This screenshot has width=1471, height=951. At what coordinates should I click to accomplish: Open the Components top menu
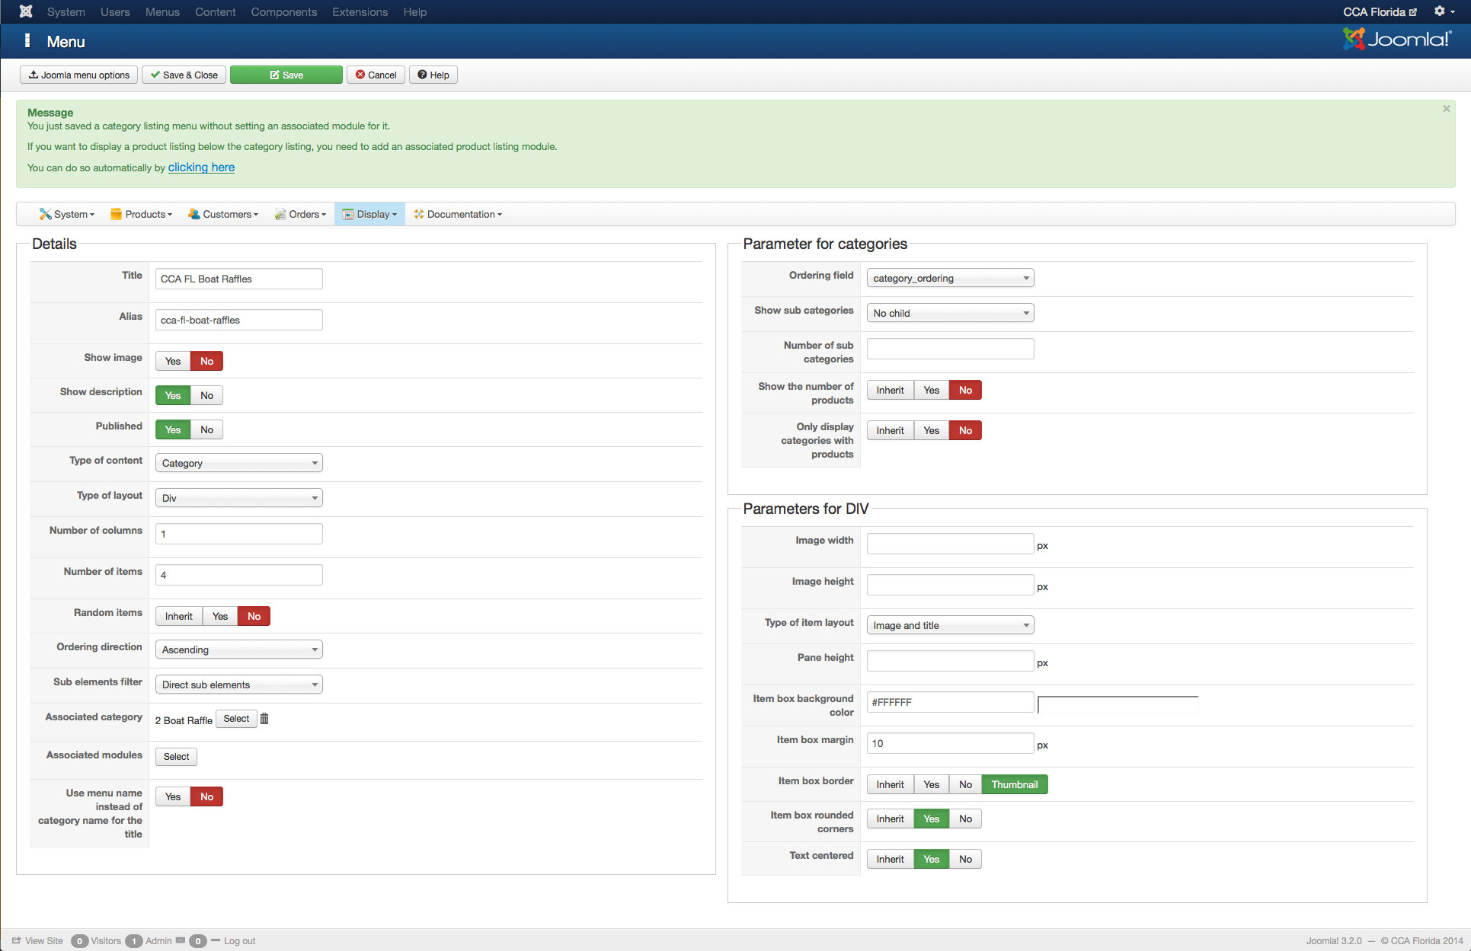pos(283,12)
